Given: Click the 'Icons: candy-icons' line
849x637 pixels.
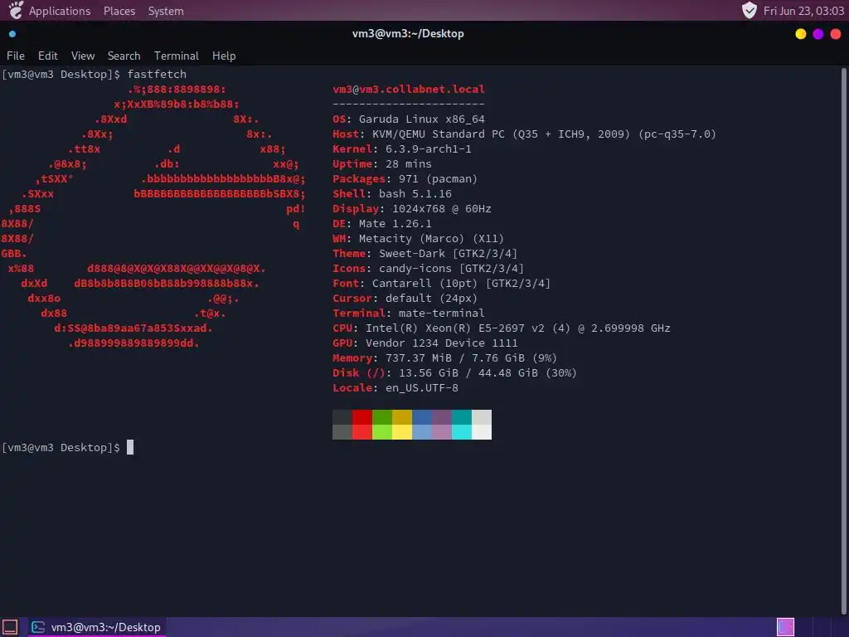Looking at the screenshot, I should tap(429, 268).
